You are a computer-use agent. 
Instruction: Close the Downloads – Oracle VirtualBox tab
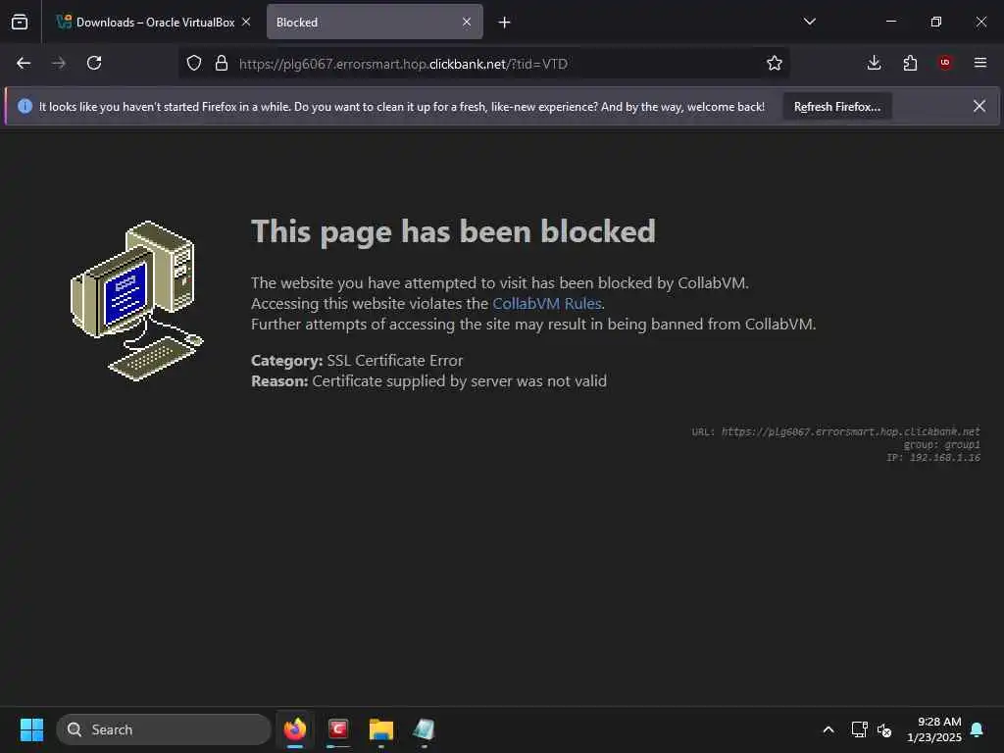pyautogui.click(x=246, y=22)
